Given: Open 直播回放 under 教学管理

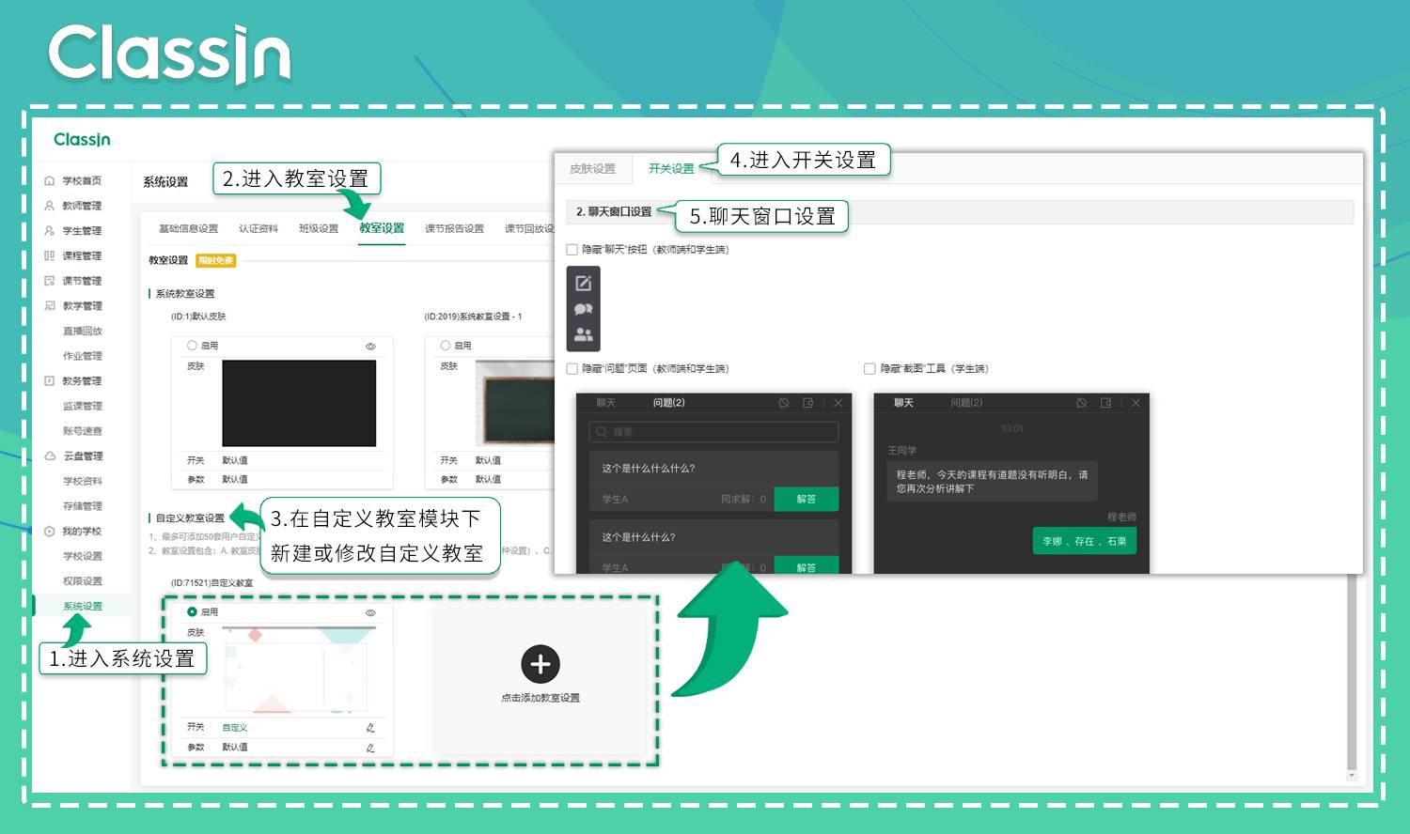Looking at the screenshot, I should click(82, 331).
